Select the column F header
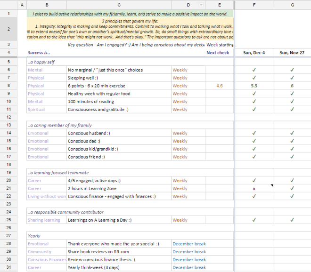The height and width of the screenshot is (272, 311). 254,5
